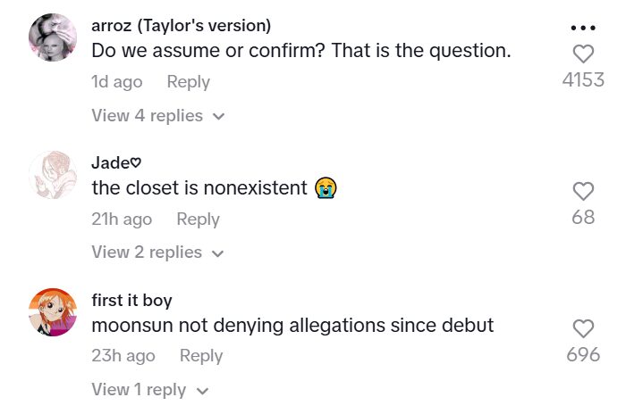
Task: Click the crying emoji in Jade's comment
Action: [326, 189]
